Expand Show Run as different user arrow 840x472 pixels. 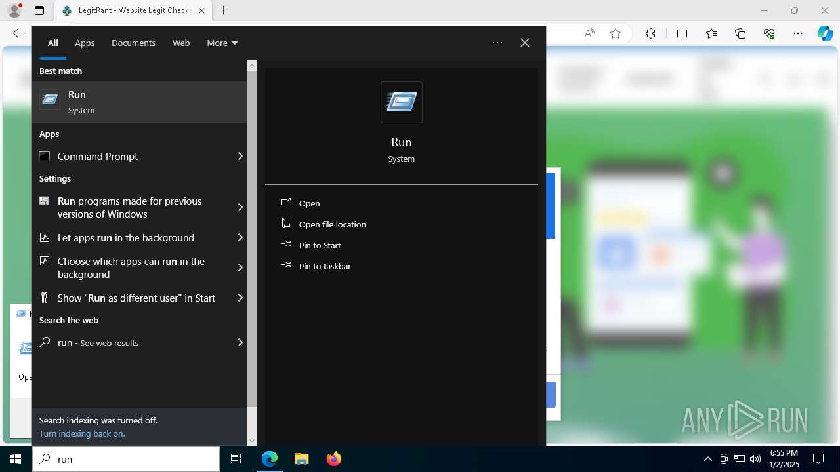240,298
